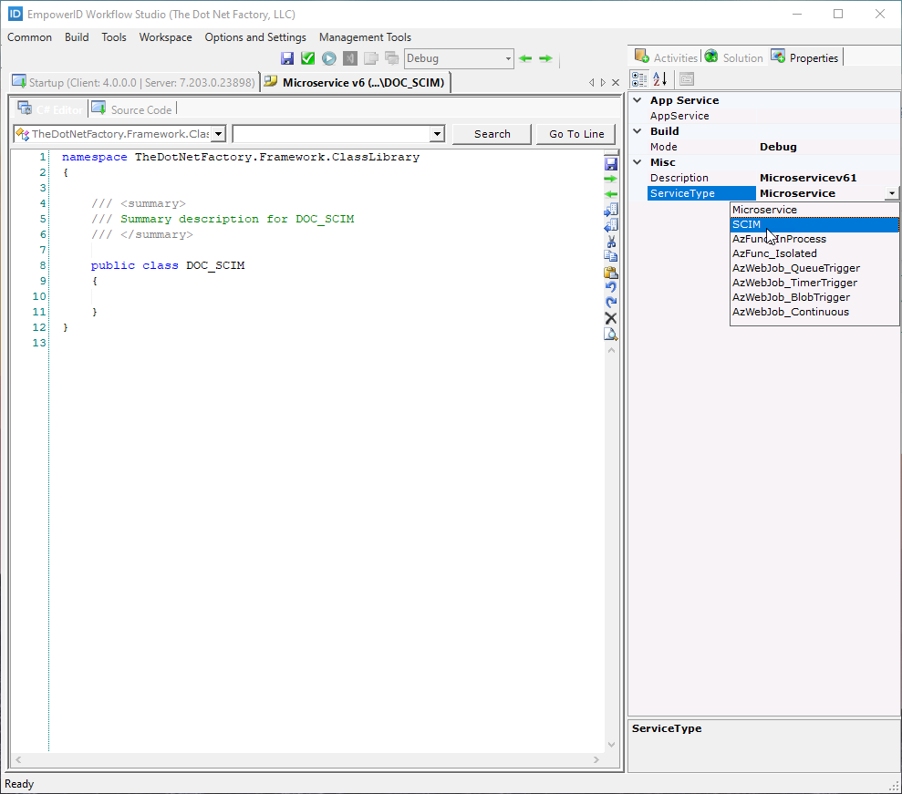Click the Search button

[492, 133]
